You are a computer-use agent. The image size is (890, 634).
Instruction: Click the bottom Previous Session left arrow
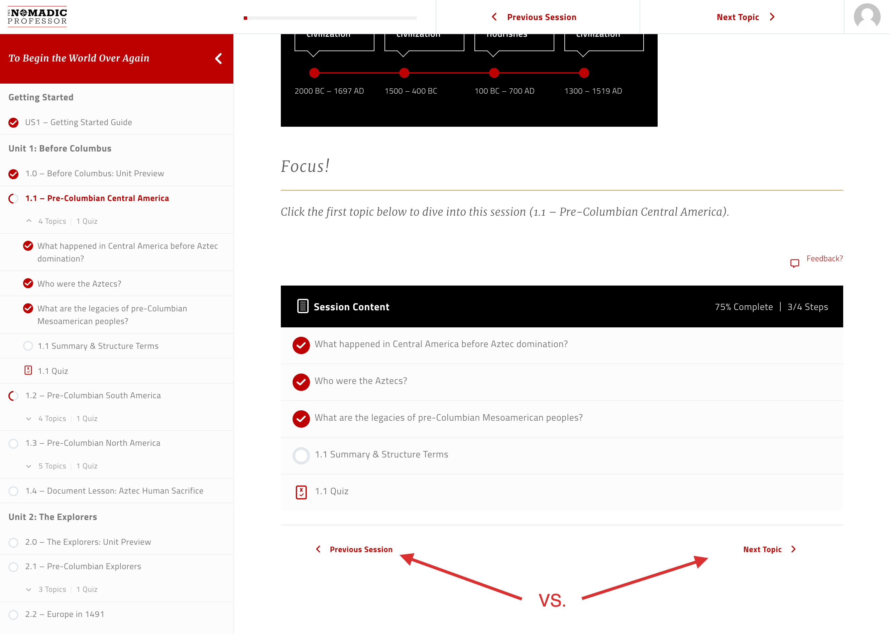(x=318, y=549)
